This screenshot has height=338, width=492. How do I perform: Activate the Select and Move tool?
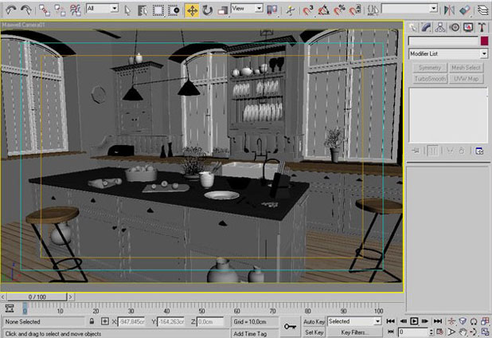pyautogui.click(x=192, y=10)
